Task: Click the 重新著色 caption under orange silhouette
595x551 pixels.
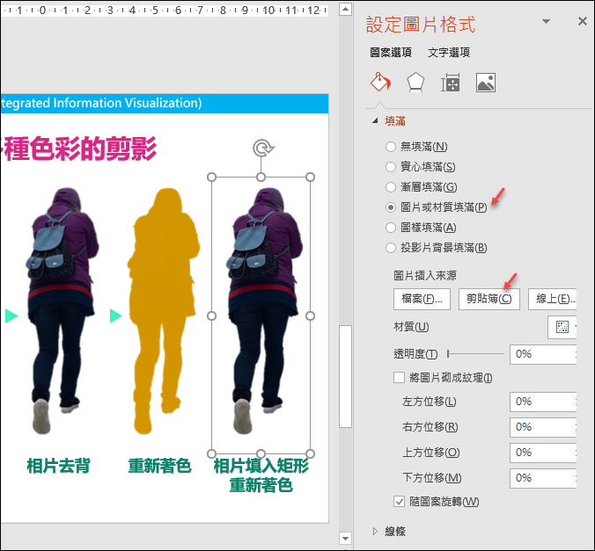Action: pyautogui.click(x=160, y=466)
